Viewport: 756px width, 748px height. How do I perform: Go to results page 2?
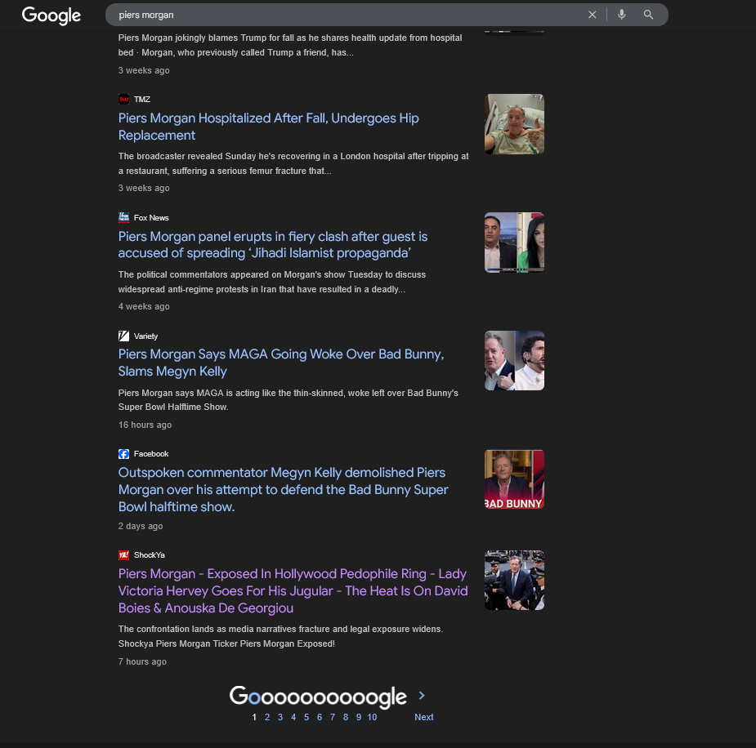click(x=267, y=717)
